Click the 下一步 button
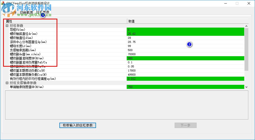The height and width of the screenshot is (140, 255). tap(186, 125)
